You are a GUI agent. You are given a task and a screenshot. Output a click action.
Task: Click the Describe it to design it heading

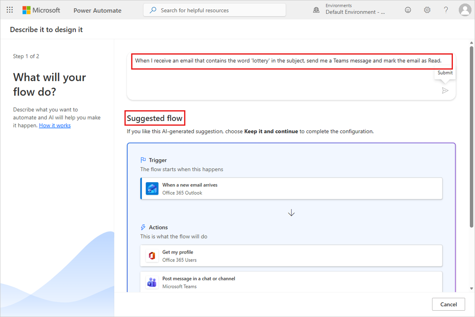click(46, 30)
